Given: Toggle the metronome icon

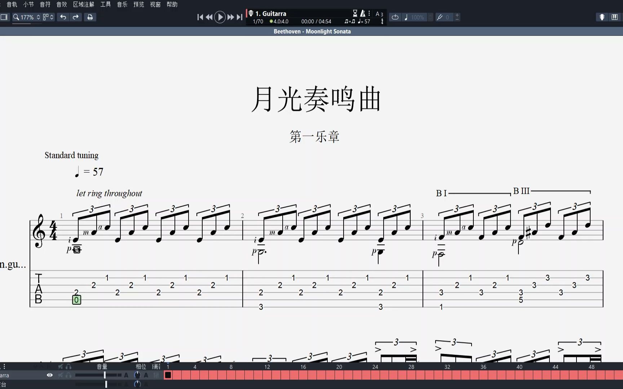Looking at the screenshot, I should pos(363,13).
